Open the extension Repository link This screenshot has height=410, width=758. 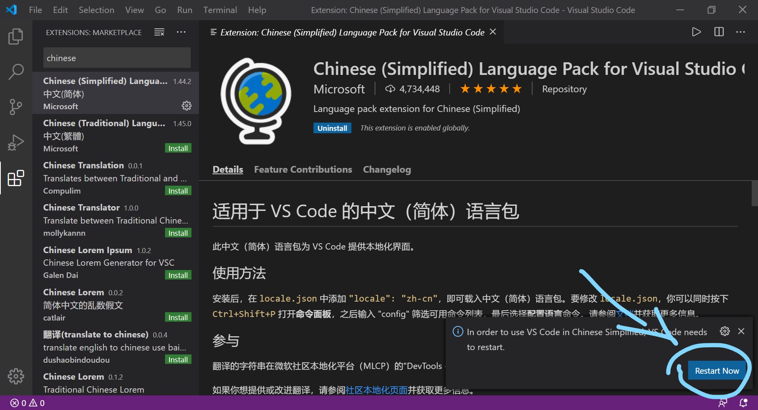564,89
